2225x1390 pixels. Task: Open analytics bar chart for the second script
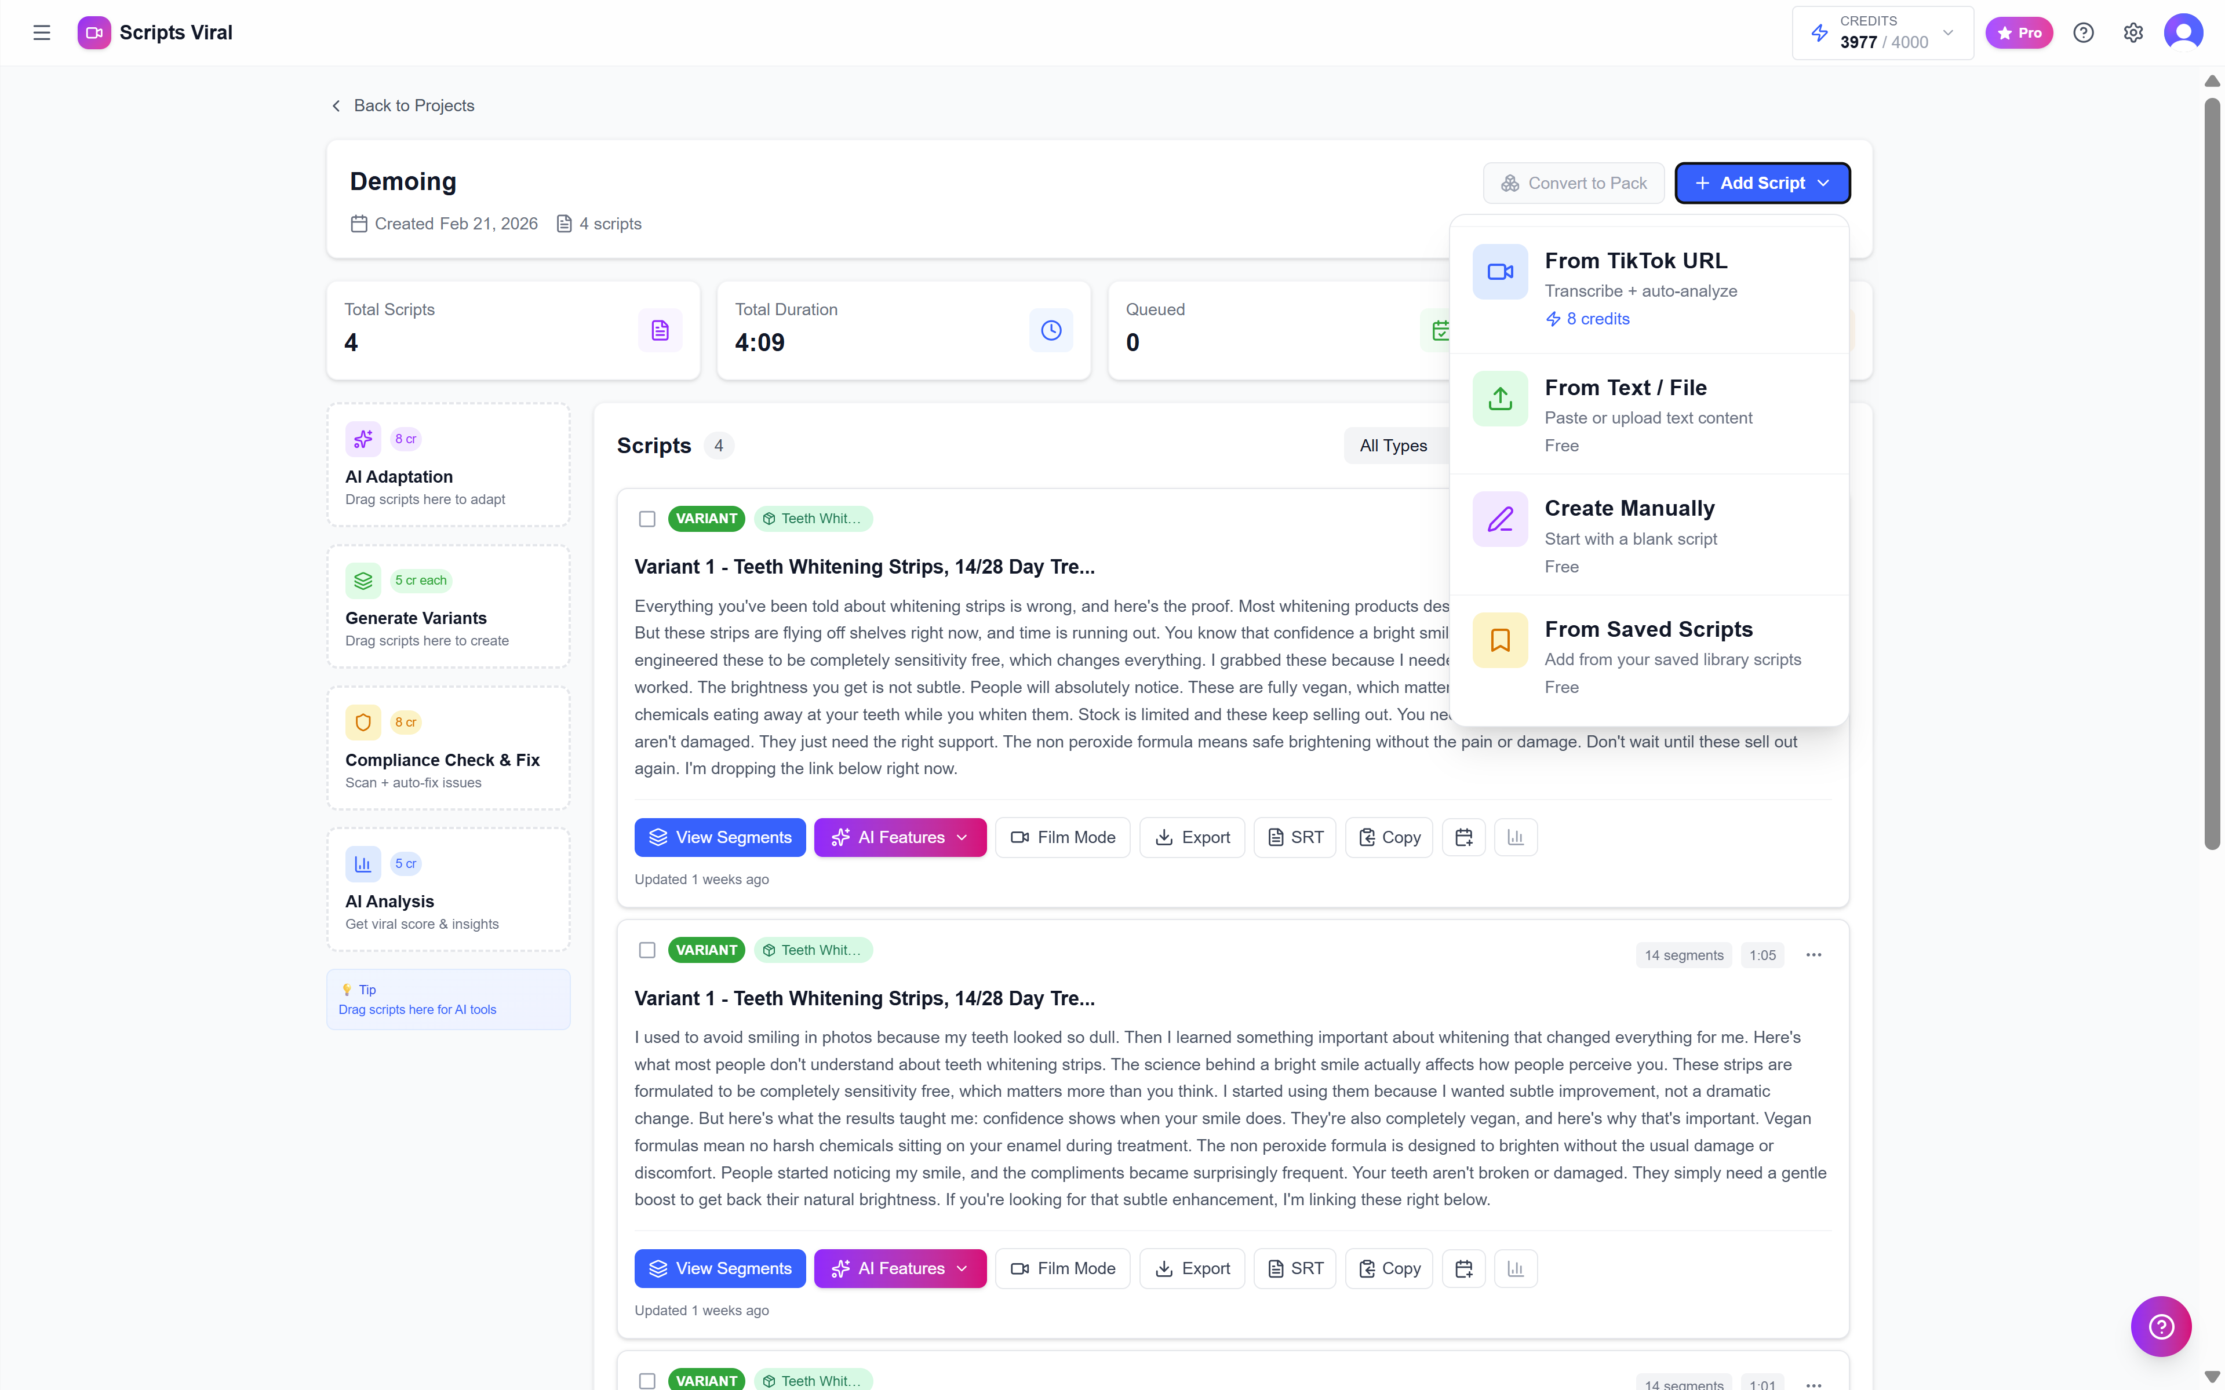[x=1515, y=1268]
